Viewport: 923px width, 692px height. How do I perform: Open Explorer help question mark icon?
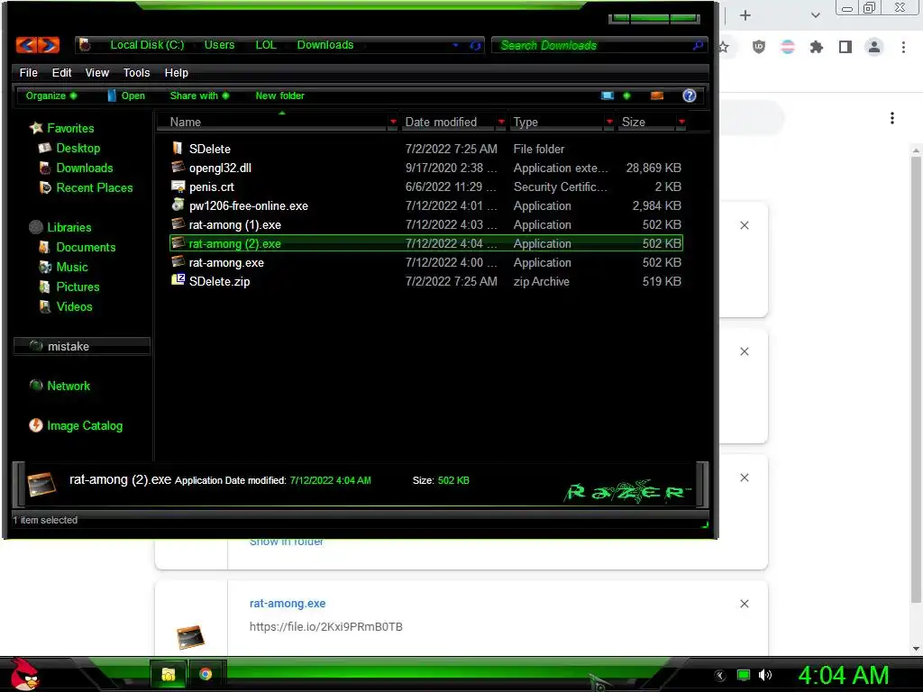pos(690,96)
